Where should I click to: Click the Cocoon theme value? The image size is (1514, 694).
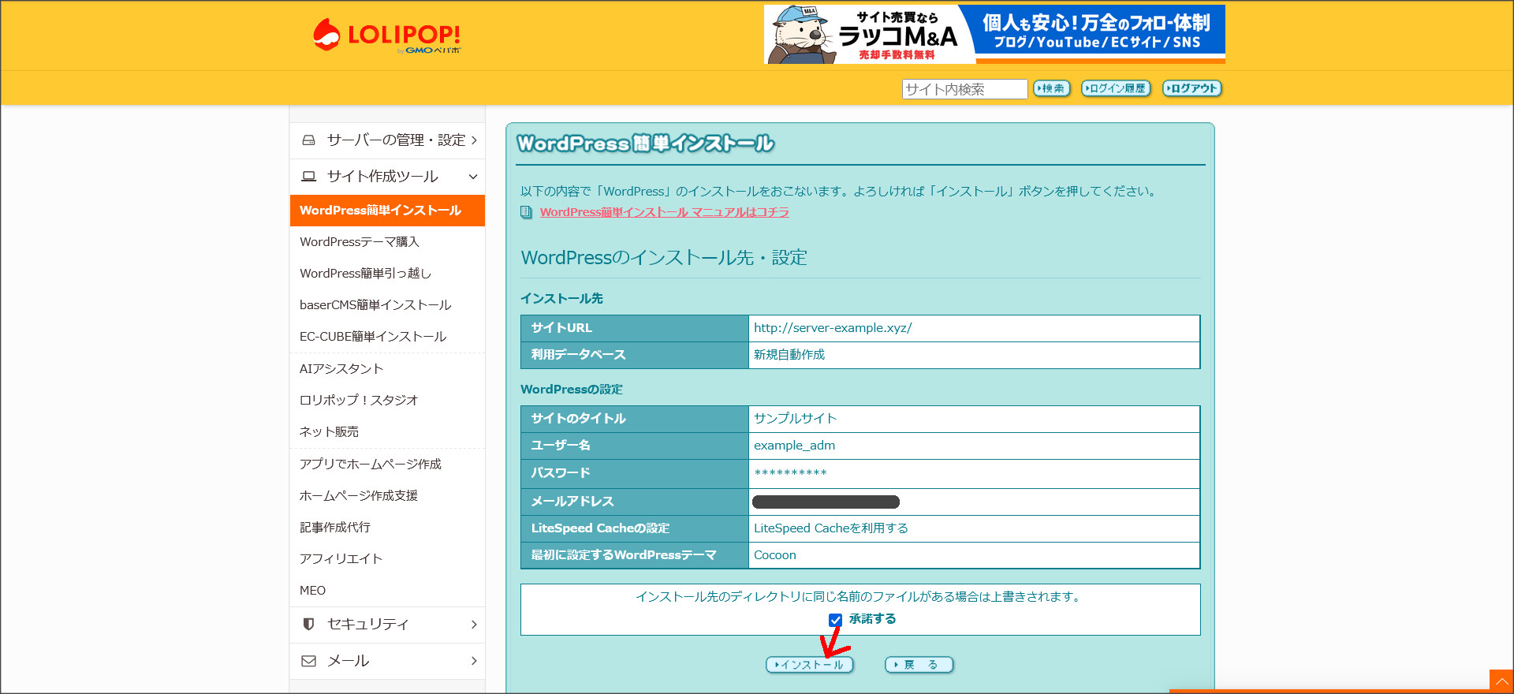tap(775, 555)
